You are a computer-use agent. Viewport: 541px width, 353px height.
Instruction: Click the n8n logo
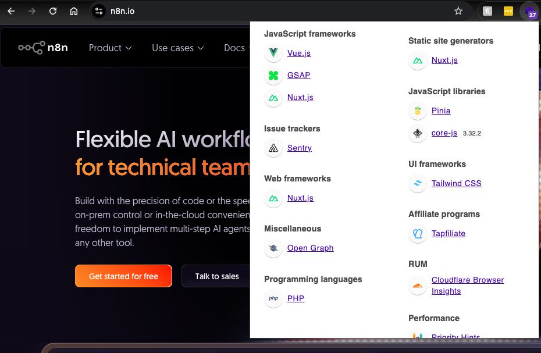tap(43, 48)
